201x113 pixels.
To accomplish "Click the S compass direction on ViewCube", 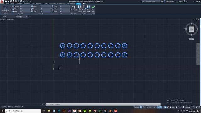I will coord(191,35).
